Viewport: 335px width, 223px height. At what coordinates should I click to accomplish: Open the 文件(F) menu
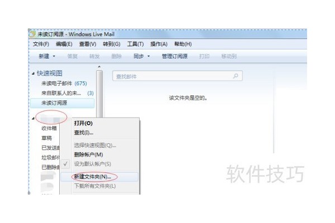click(41, 44)
